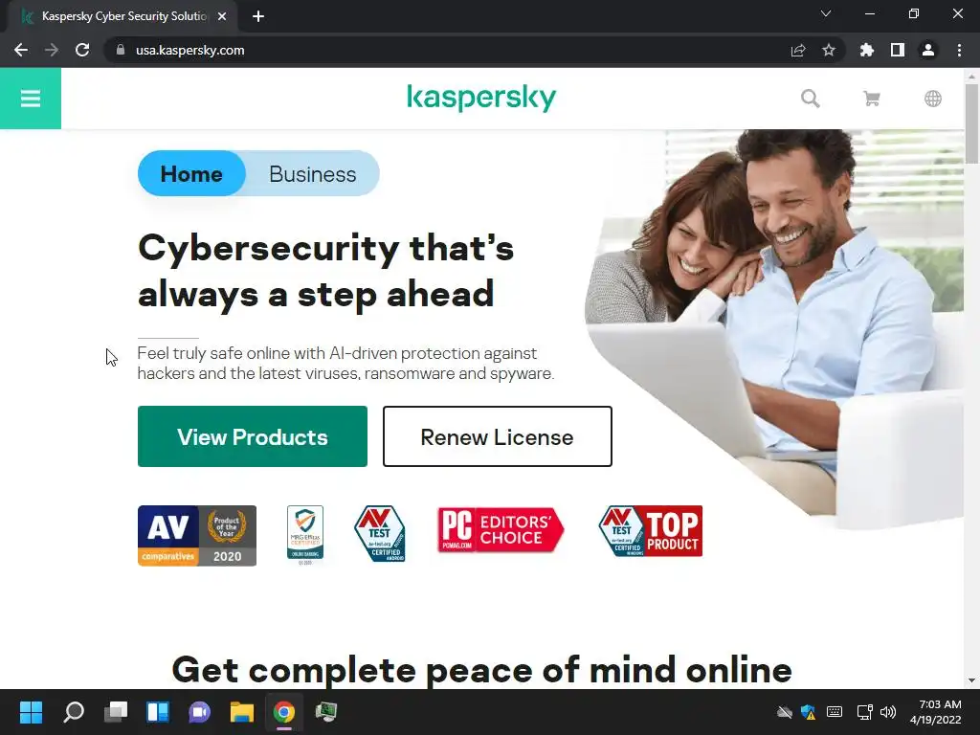
Task: Toggle Chrome side panel icon
Action: click(x=898, y=50)
